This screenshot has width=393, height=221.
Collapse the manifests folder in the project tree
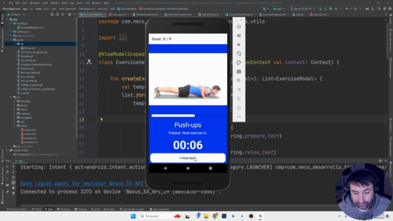11,23
